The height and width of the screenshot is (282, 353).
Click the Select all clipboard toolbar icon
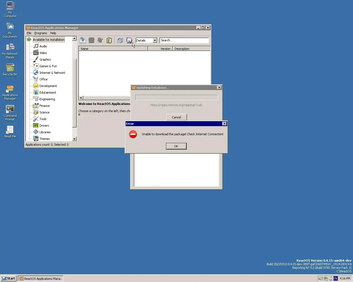(x=109, y=40)
